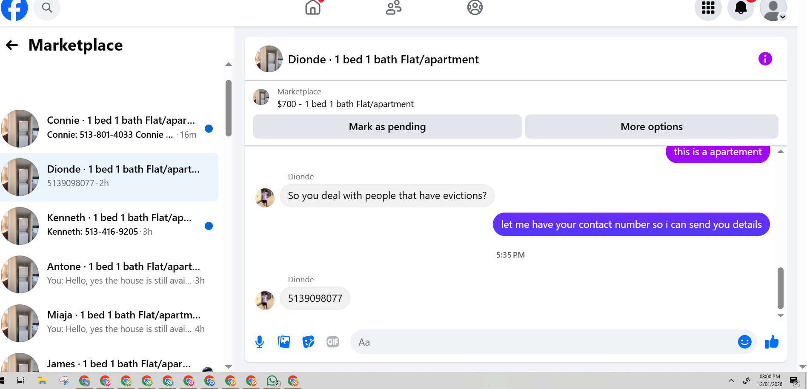Select Dionde's conversation in the list
Image resolution: width=807 pixels, height=389 pixels.
[x=109, y=177]
